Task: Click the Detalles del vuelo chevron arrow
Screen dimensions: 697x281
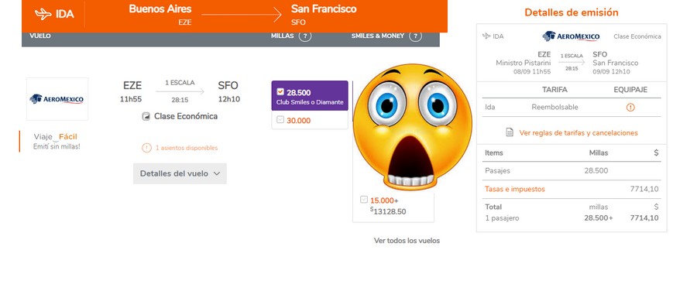Action: [217, 174]
